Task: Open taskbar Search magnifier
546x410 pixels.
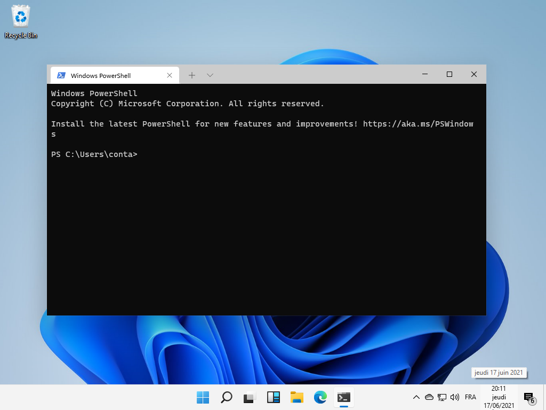Action: [226, 397]
